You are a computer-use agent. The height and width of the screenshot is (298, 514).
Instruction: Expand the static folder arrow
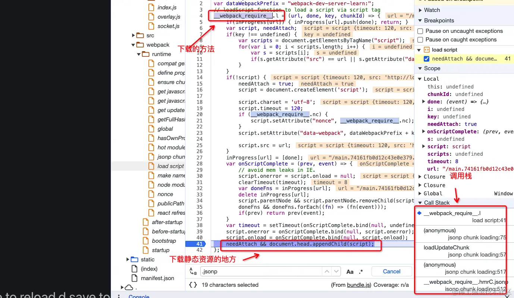pyautogui.click(x=128, y=260)
